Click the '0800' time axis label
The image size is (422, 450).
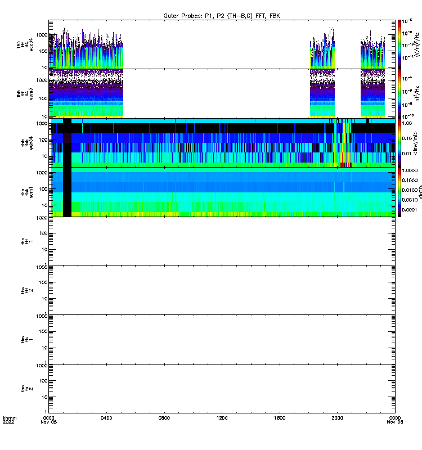164,418
